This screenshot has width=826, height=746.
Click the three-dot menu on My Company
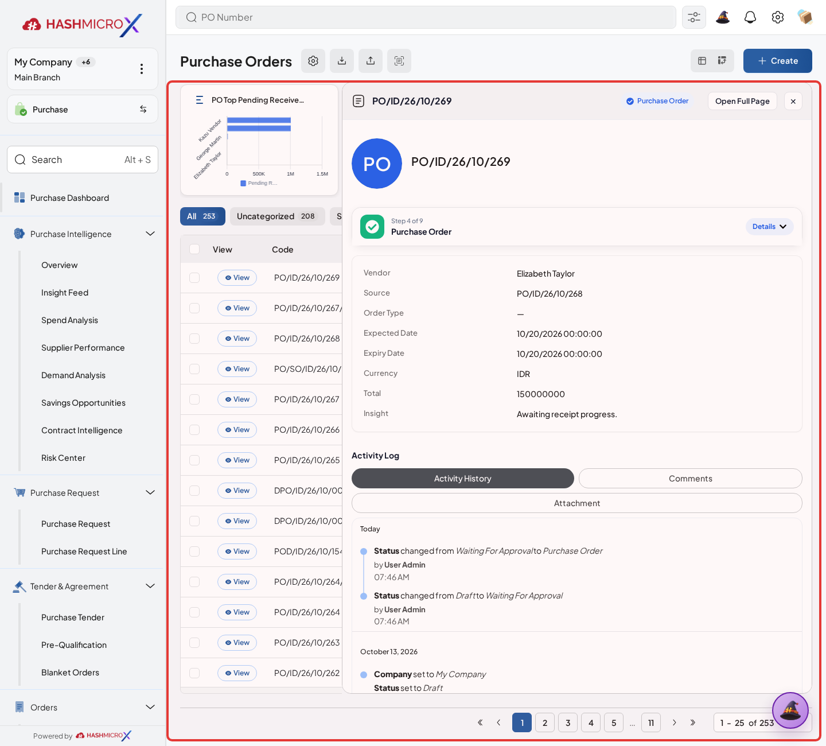pyautogui.click(x=142, y=69)
